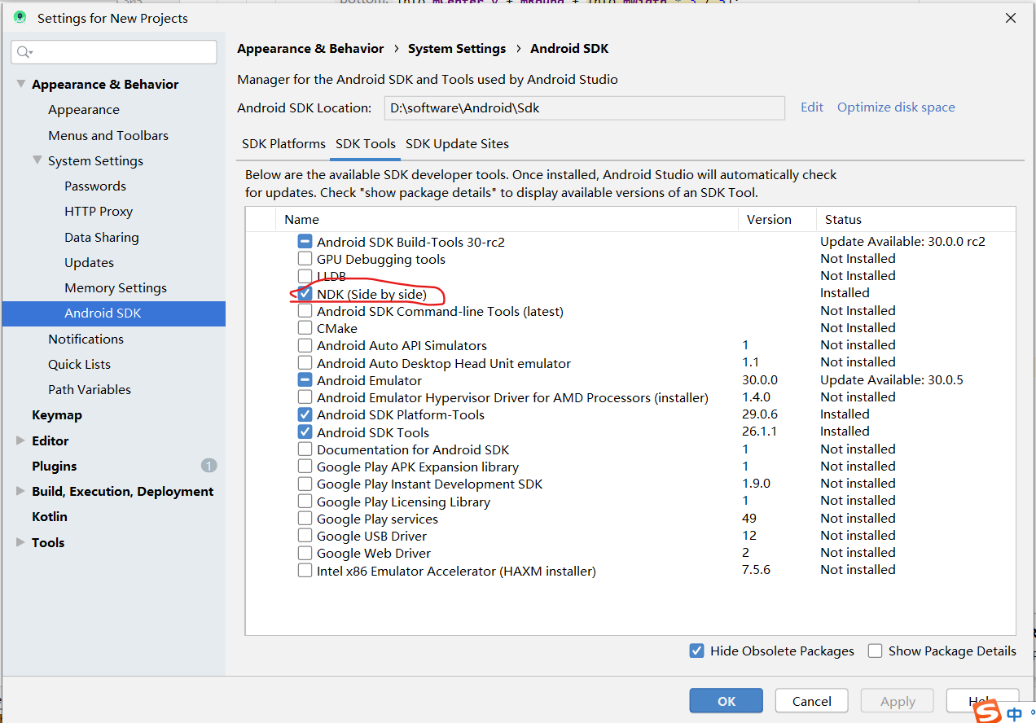Open Memory Settings page
1036x723 pixels.
pyautogui.click(x=116, y=287)
